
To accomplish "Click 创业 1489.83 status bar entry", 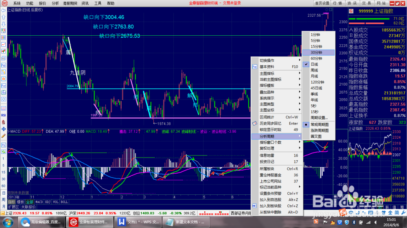I will coord(143,213).
